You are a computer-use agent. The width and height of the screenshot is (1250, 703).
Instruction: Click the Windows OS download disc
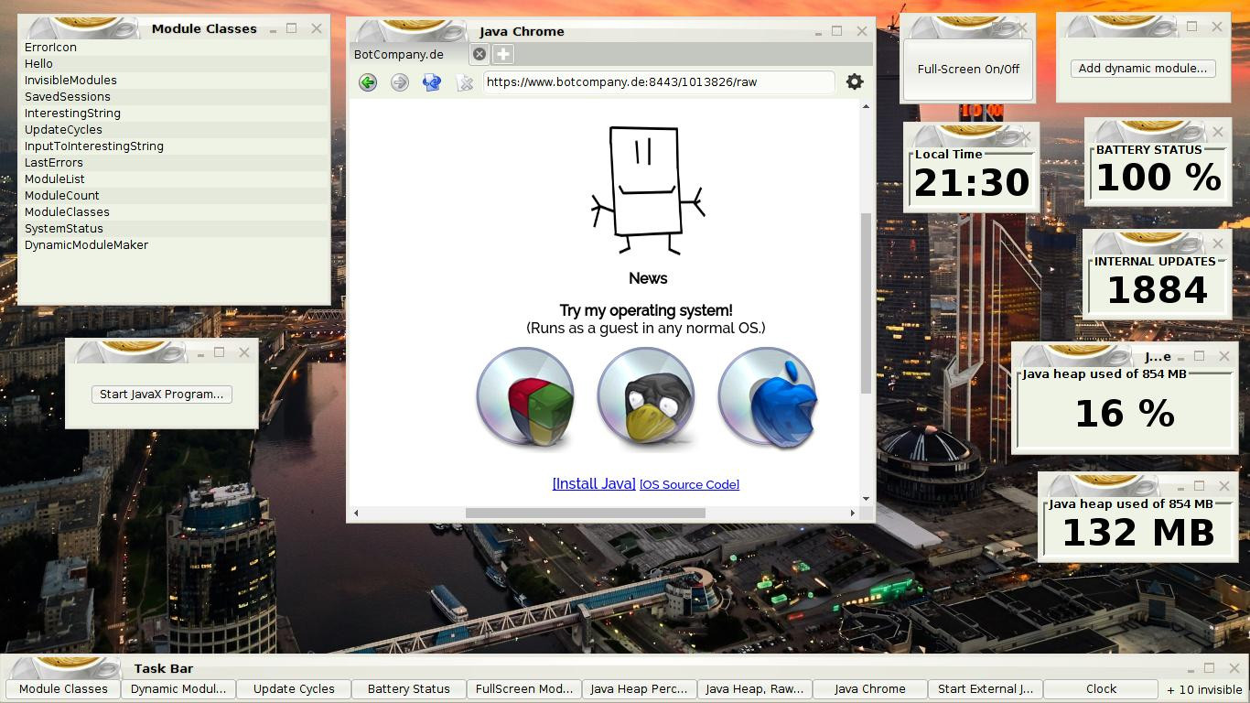pos(525,398)
